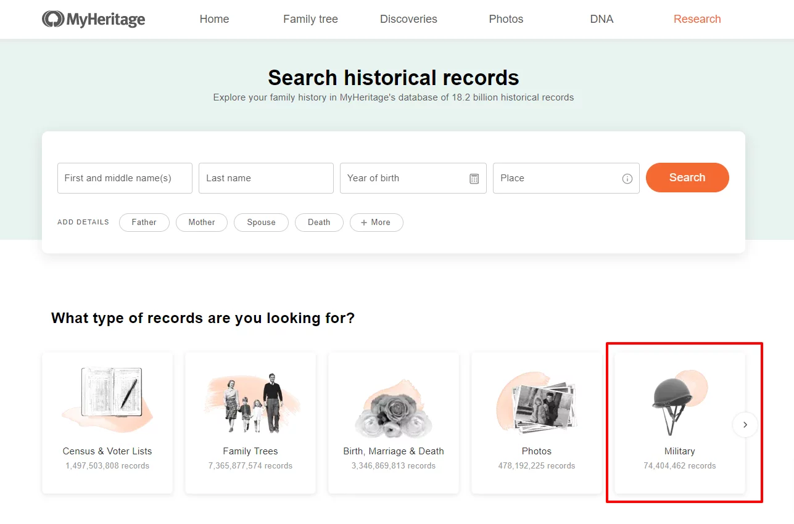The width and height of the screenshot is (794, 524).
Task: Click the 7,365,877,574 records count
Action: coord(250,466)
